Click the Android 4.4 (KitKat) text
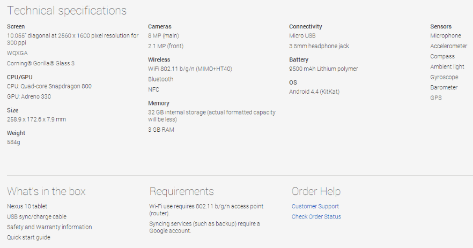 click(x=314, y=92)
